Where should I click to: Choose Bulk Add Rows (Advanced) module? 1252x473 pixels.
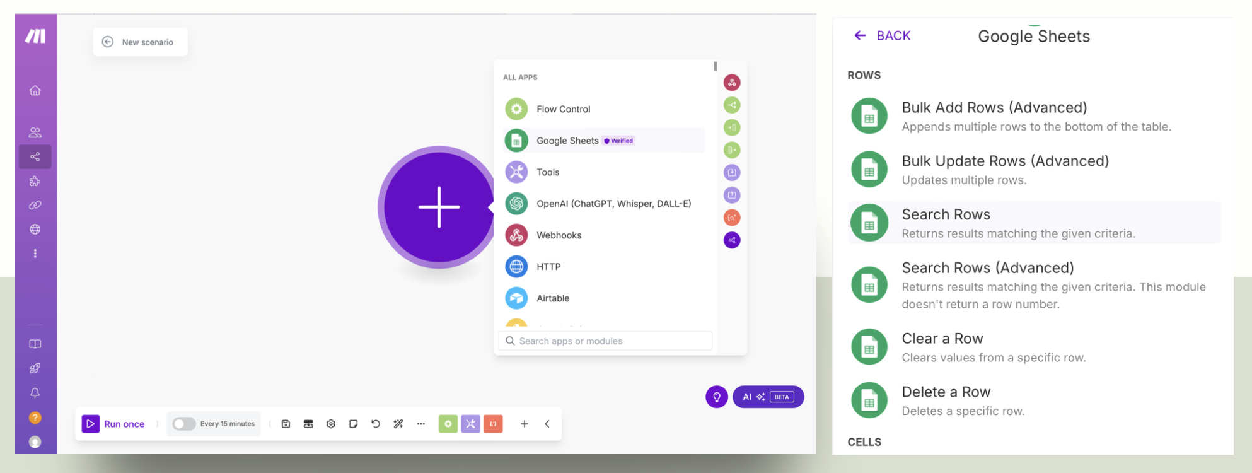click(x=1035, y=116)
